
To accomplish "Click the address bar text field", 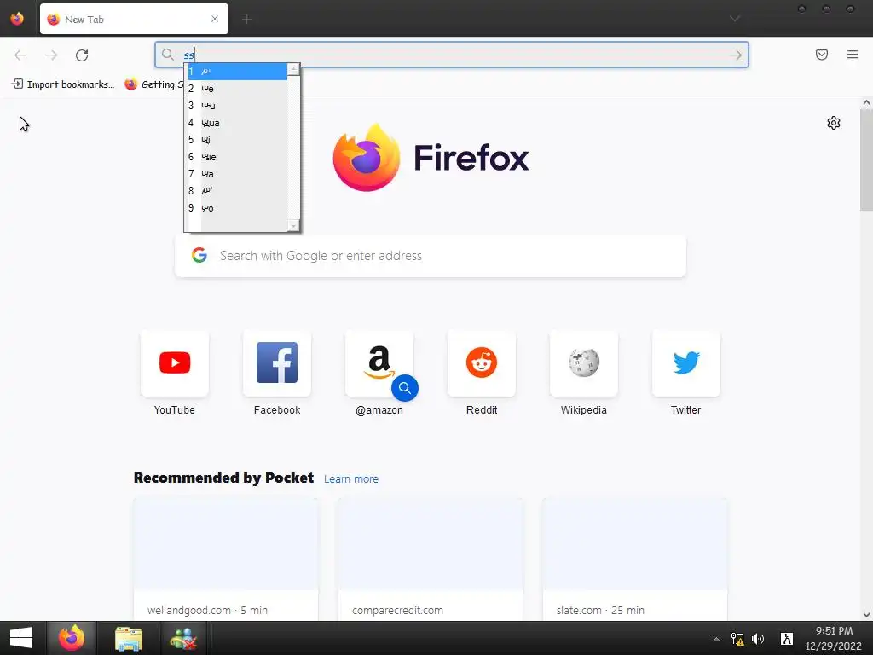I will (452, 55).
